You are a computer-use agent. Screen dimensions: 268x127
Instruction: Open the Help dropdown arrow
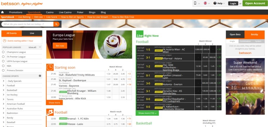(224, 3)
